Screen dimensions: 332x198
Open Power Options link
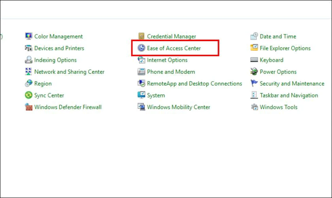click(278, 72)
